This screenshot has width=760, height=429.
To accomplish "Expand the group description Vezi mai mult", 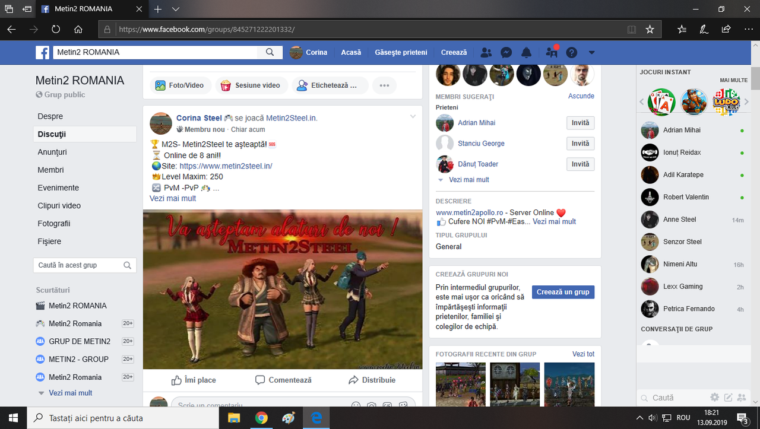I will pos(554,221).
